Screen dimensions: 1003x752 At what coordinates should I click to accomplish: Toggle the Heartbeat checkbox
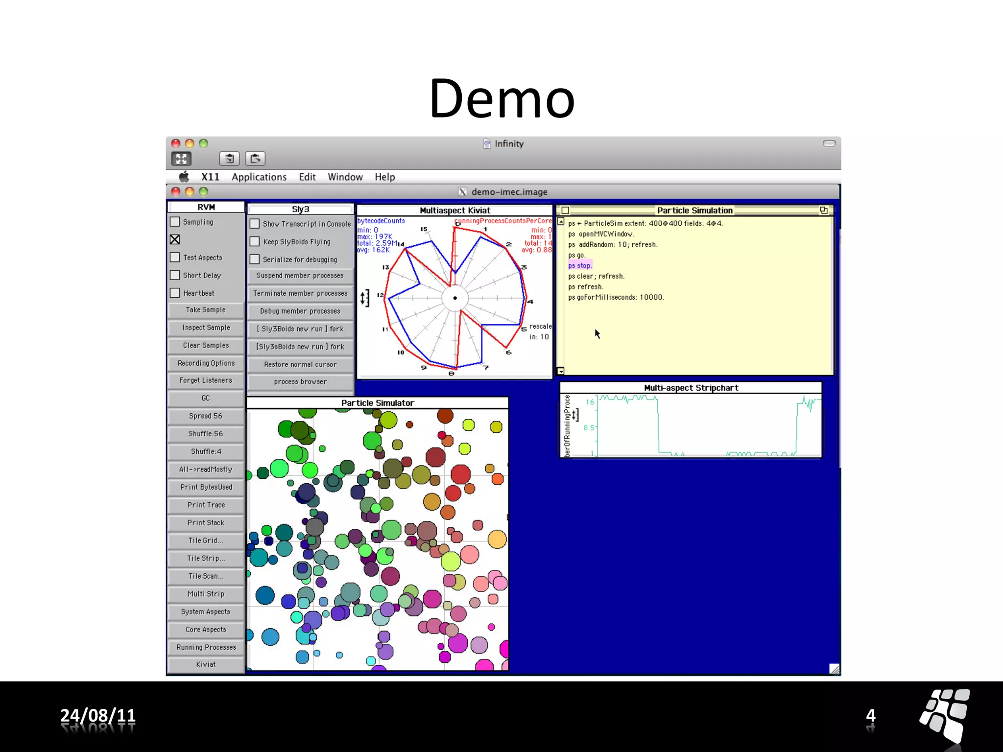[175, 293]
